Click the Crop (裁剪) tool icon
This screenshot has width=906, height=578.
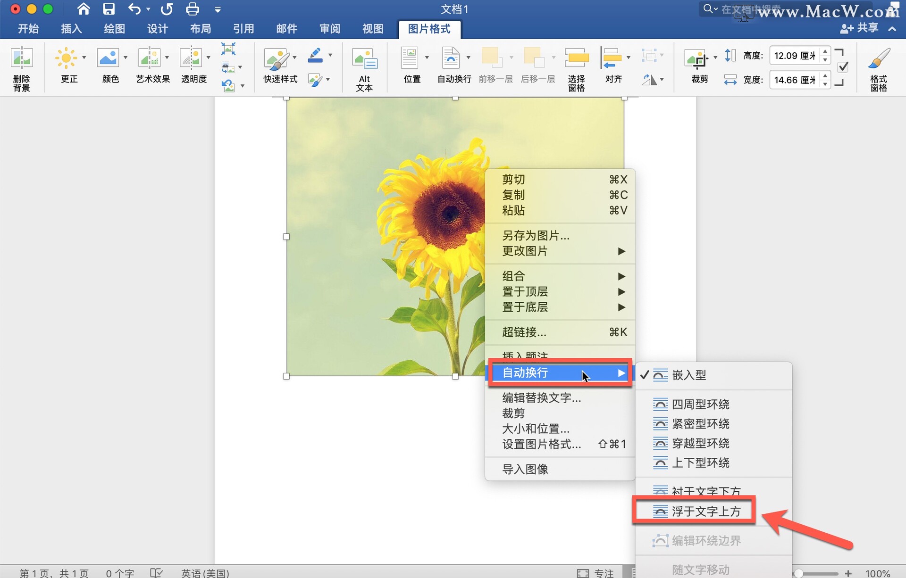[x=697, y=59]
